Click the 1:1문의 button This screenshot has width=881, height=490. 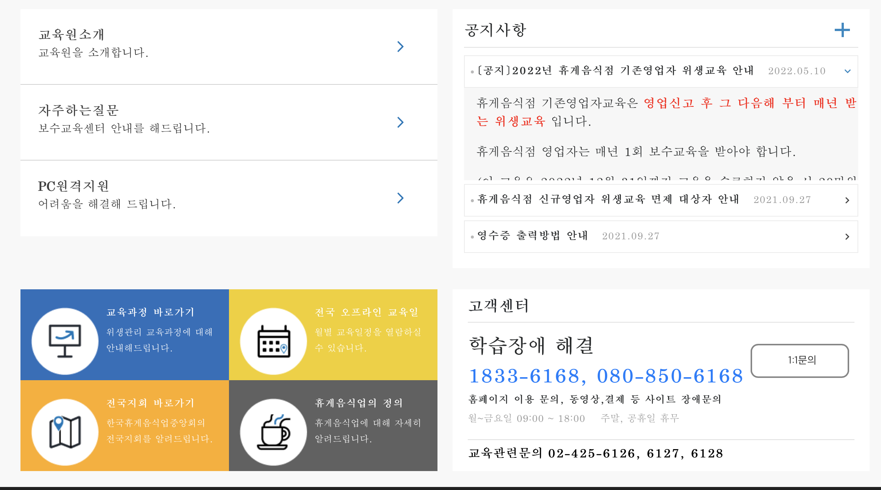pyautogui.click(x=799, y=360)
